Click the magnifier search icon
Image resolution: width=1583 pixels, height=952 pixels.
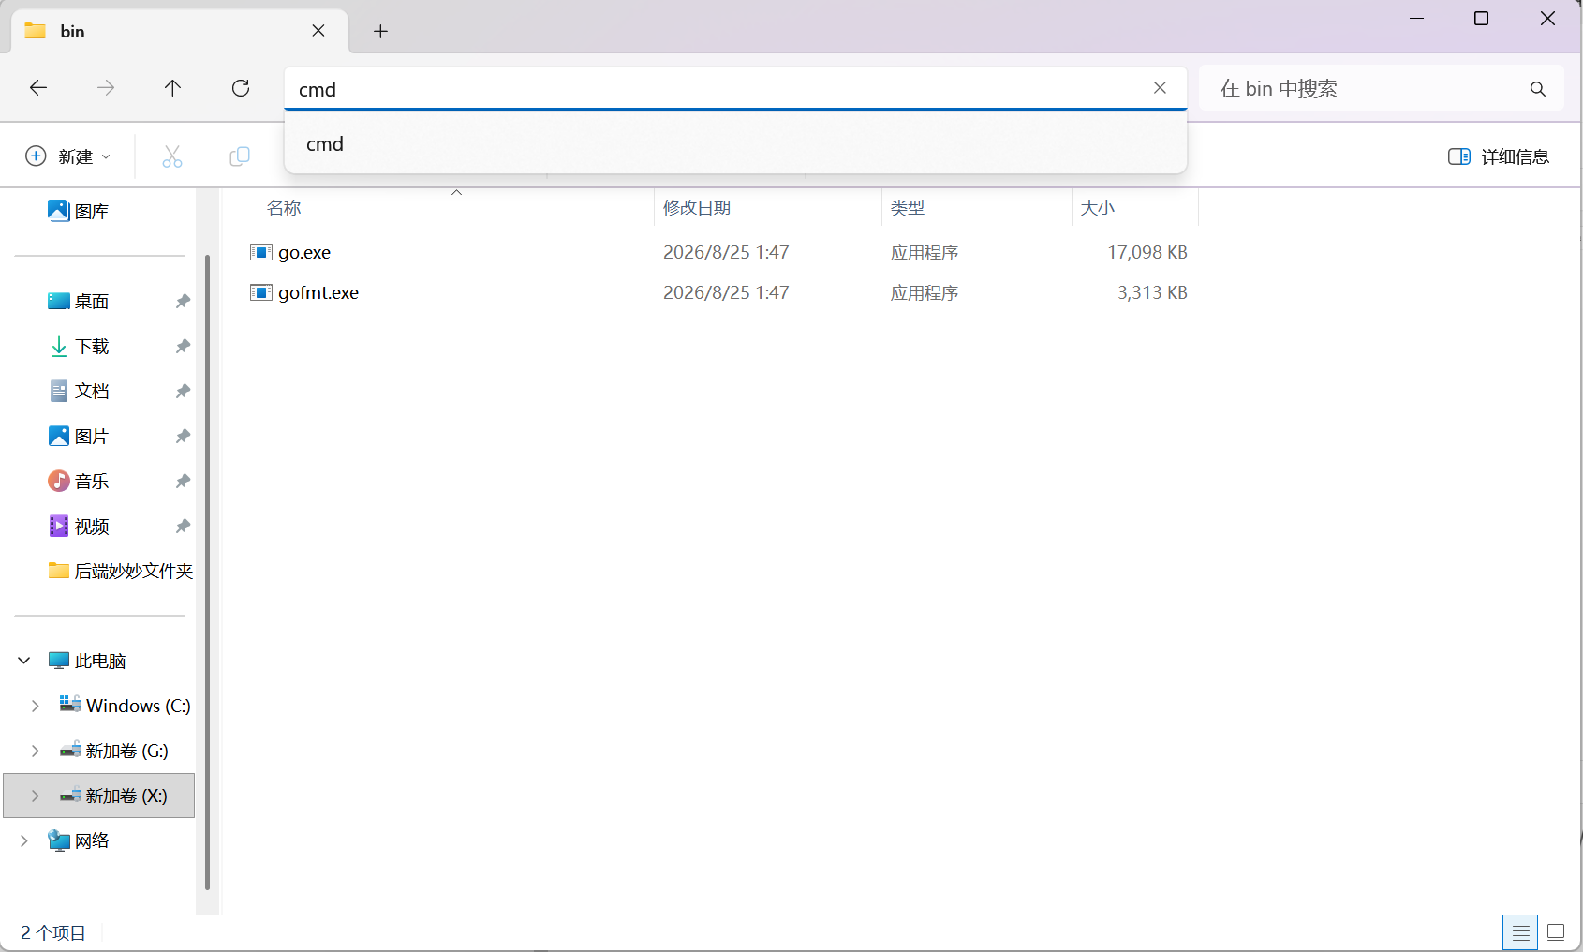click(x=1537, y=89)
